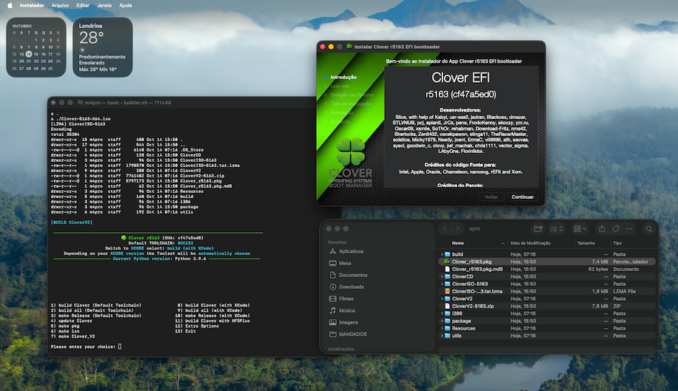This screenshot has width=678, height=391.
Task: Sort Finder list by Tipo column
Action: point(617,243)
